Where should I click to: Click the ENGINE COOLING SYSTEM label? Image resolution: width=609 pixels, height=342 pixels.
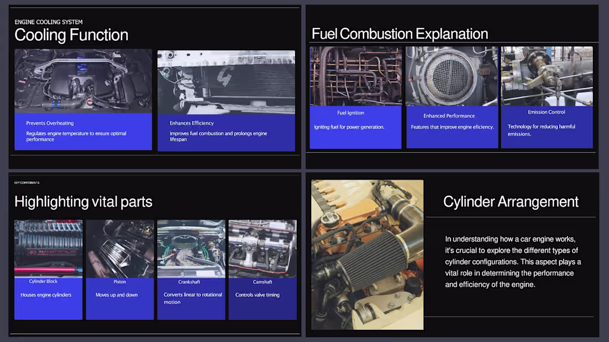(48, 22)
